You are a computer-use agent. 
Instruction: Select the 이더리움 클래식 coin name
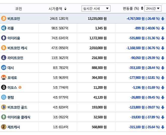[x=19, y=117]
